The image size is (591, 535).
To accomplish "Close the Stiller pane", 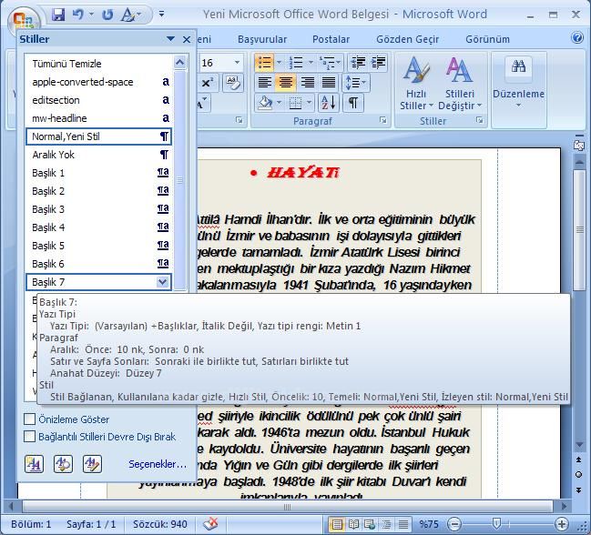I will point(187,39).
